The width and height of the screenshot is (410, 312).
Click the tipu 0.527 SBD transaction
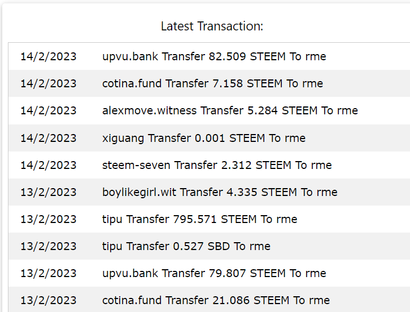209,246
